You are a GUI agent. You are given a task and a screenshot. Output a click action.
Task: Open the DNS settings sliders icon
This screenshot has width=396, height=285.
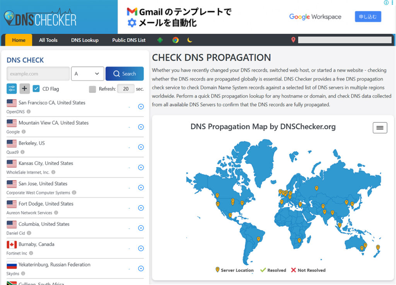12,89
